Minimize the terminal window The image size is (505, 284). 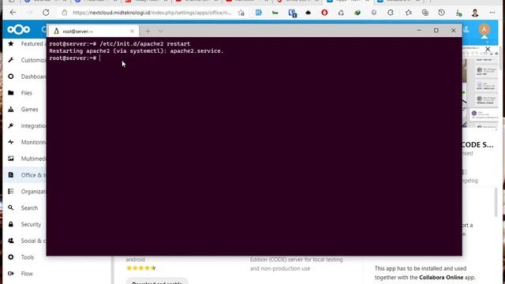[419, 30]
